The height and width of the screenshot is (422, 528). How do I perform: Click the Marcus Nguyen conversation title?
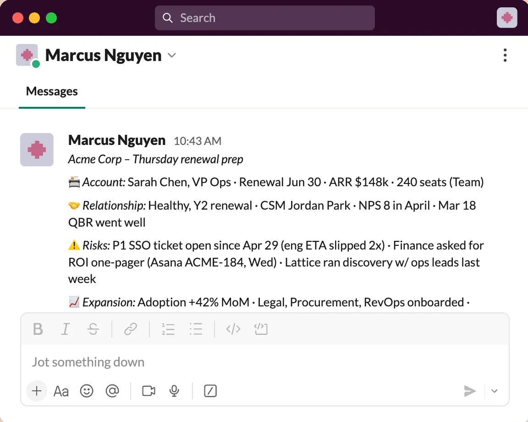point(104,56)
